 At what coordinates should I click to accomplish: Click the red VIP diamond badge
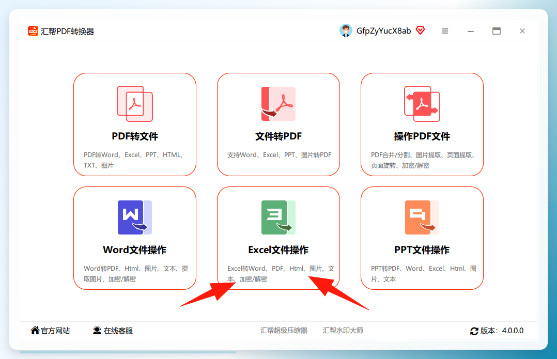click(x=420, y=30)
